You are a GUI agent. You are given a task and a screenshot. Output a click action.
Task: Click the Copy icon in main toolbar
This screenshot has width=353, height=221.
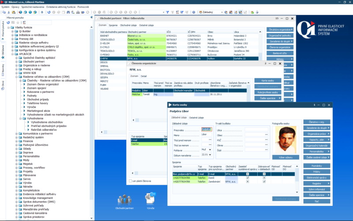[x=4, y=12]
